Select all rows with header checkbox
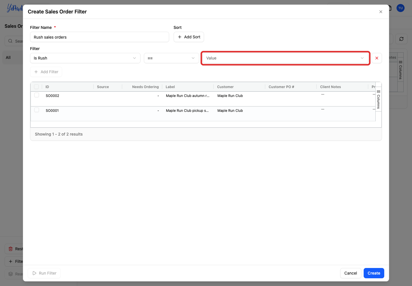 coord(36,87)
